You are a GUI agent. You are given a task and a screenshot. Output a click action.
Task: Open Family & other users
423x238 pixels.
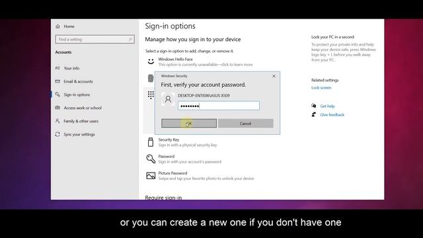tap(81, 121)
